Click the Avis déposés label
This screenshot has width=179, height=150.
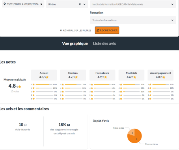coord(22,129)
